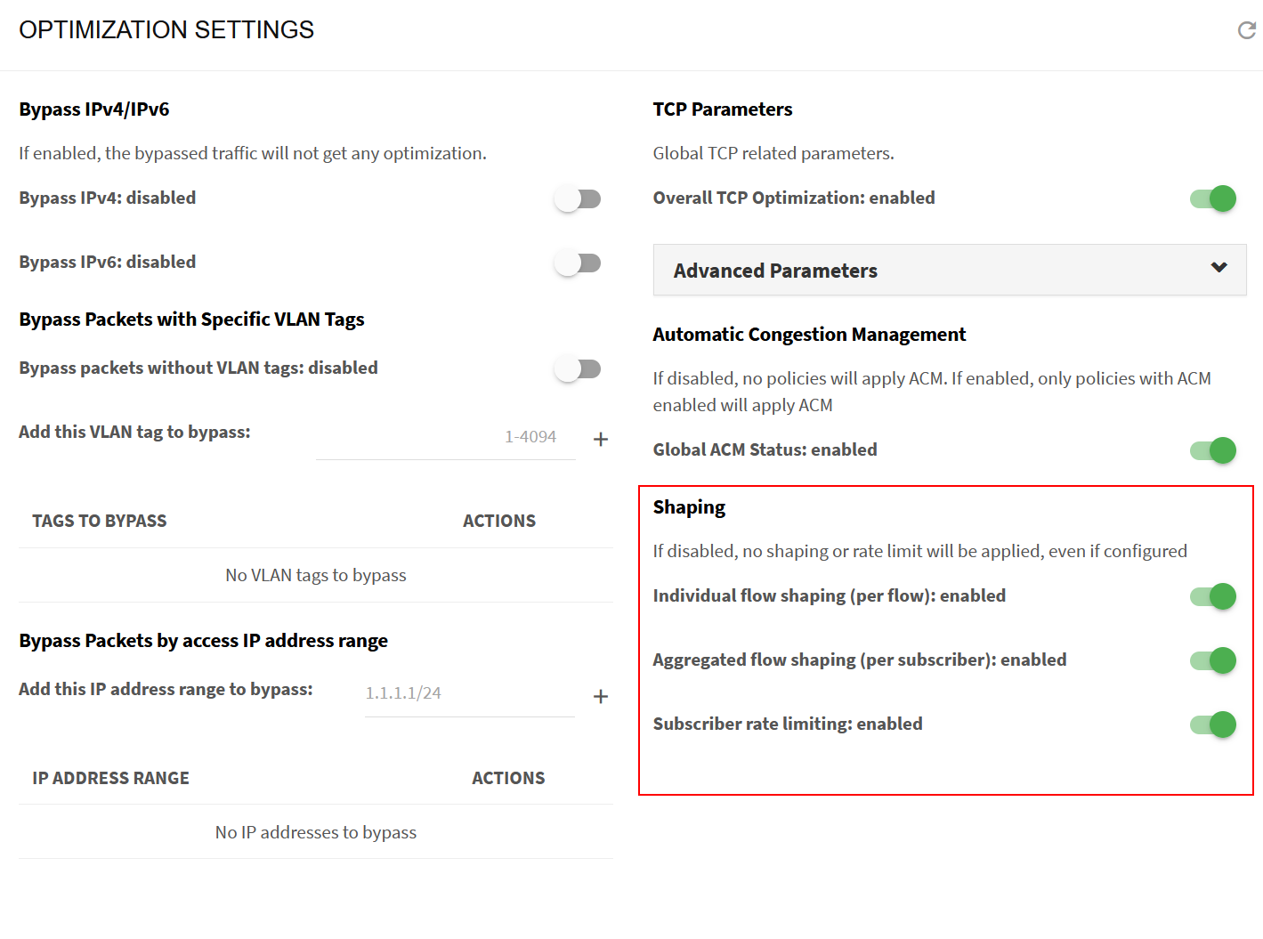
Task: Click the ACTIONS header in IP range table
Action: tap(507, 779)
